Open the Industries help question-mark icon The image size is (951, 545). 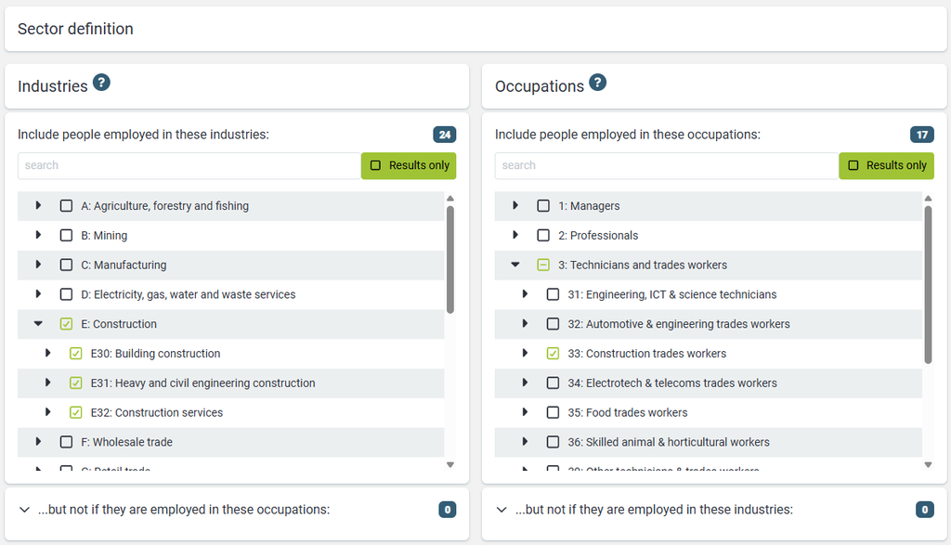pos(101,83)
